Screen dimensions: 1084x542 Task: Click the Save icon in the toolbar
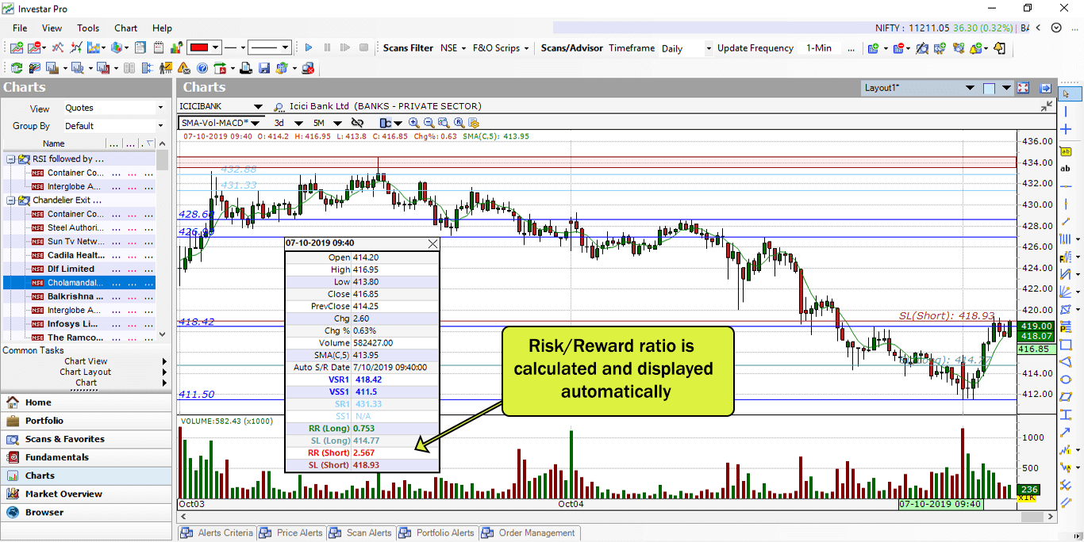(x=264, y=67)
